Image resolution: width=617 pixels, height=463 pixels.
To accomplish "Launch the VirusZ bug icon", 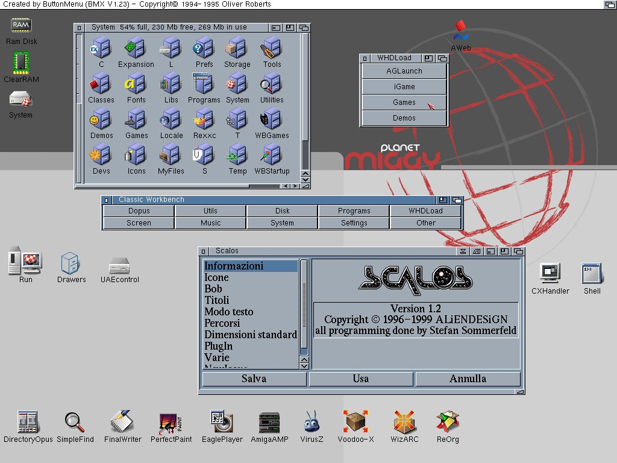I will (x=312, y=421).
